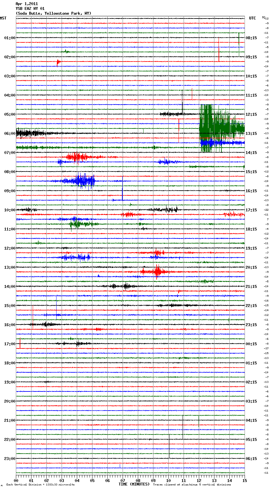
Task: Click minute 07 on the time axis
Action: (123, 480)
